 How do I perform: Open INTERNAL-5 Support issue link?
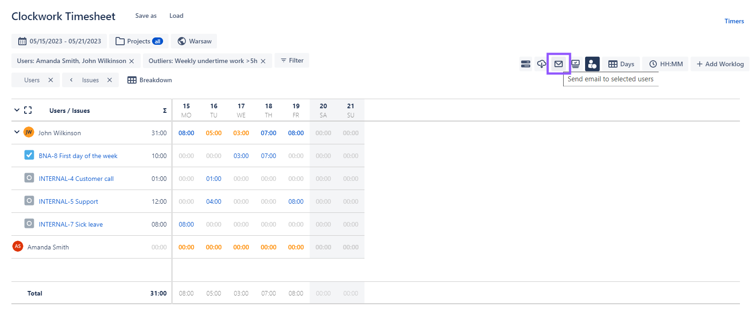click(69, 201)
